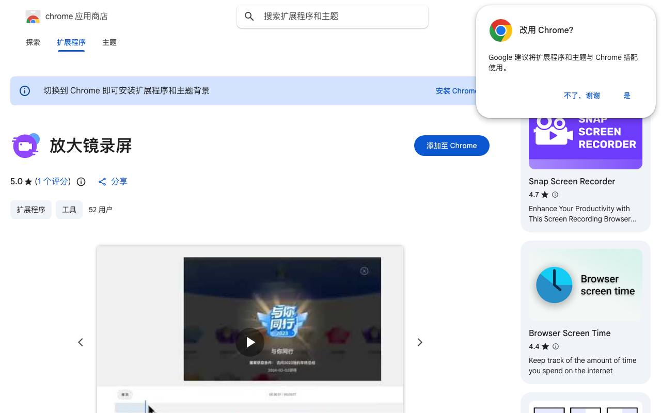Screen dimensions: 661x413
Task: Click the share icon next to 分享
Action: pos(102,182)
